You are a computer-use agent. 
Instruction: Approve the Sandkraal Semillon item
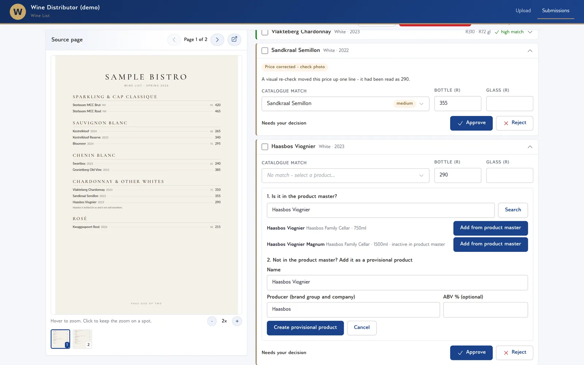click(x=471, y=123)
